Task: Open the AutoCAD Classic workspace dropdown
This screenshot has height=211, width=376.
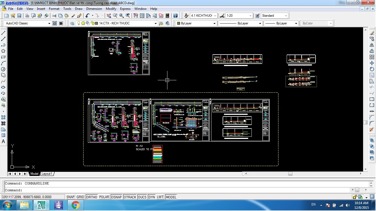Action: point(49,24)
